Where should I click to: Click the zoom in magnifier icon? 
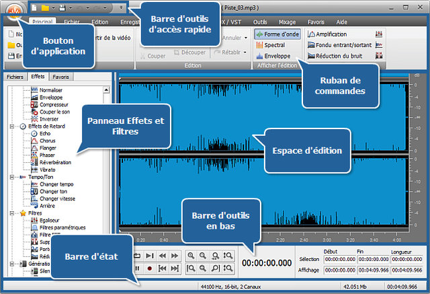click(191, 256)
